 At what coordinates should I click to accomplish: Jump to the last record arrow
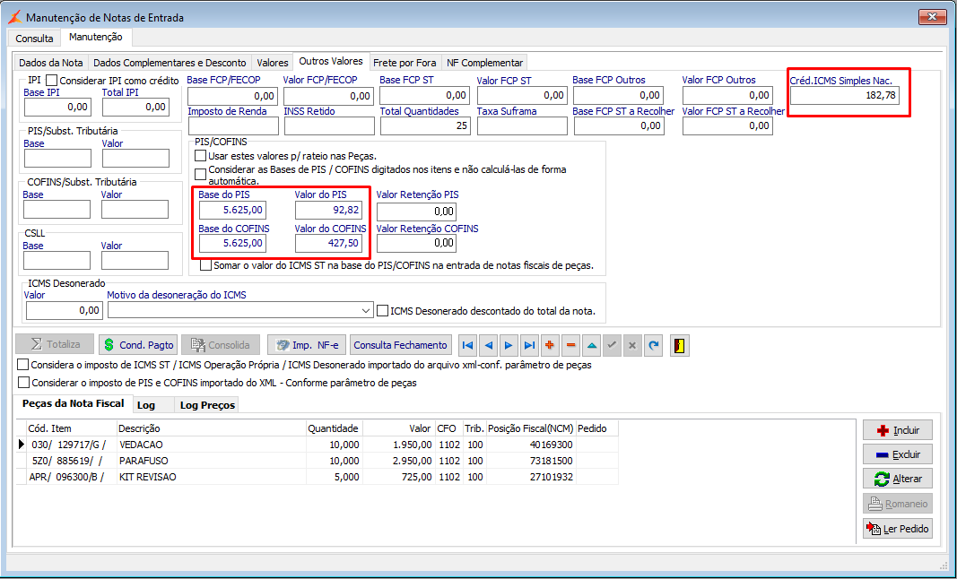click(529, 345)
